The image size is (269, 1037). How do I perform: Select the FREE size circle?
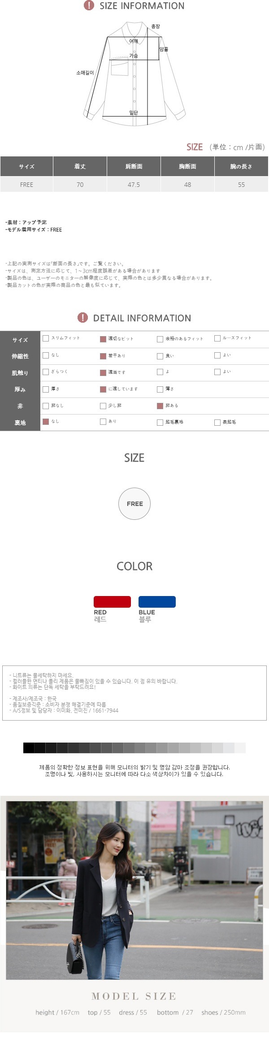(x=134, y=504)
